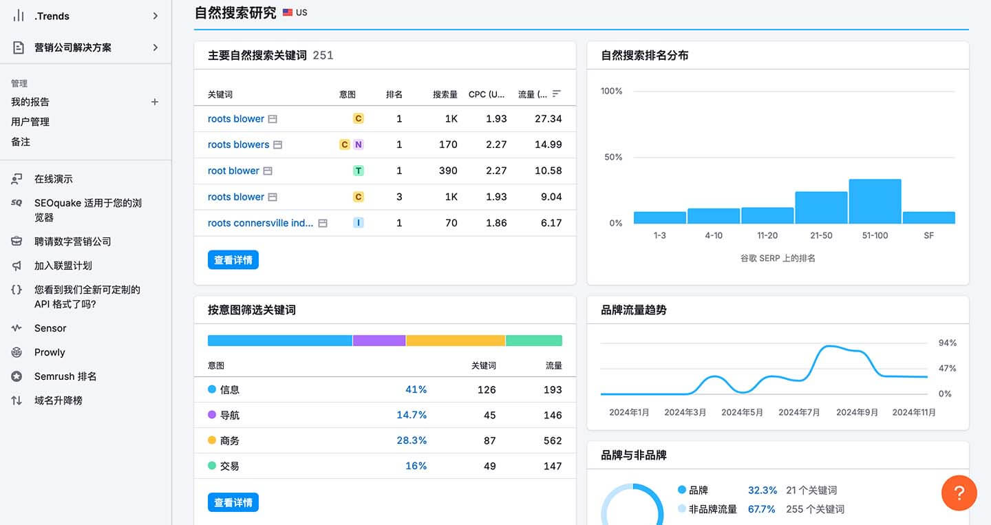Click the CPC column header
The image size is (991, 525).
[487, 94]
